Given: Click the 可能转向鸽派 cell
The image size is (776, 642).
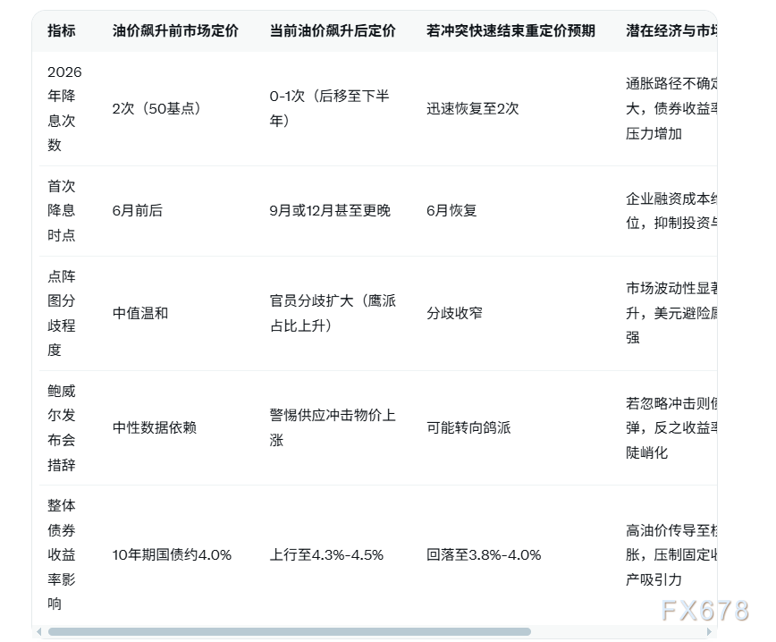Looking at the screenshot, I should pos(468,428).
